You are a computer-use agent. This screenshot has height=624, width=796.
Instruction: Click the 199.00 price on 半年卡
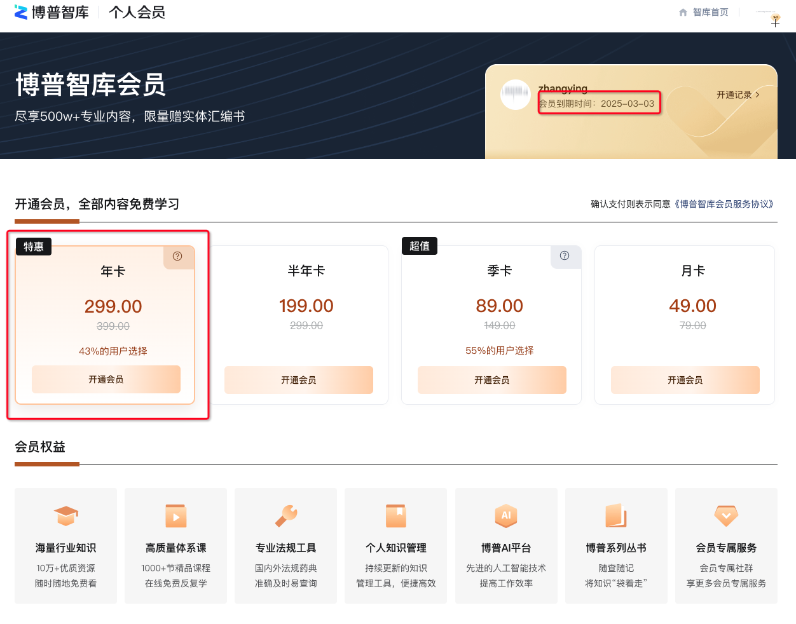pos(306,306)
